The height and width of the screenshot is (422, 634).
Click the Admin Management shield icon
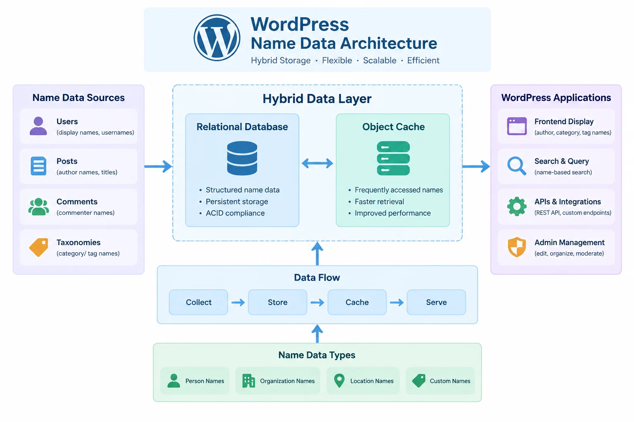click(517, 247)
